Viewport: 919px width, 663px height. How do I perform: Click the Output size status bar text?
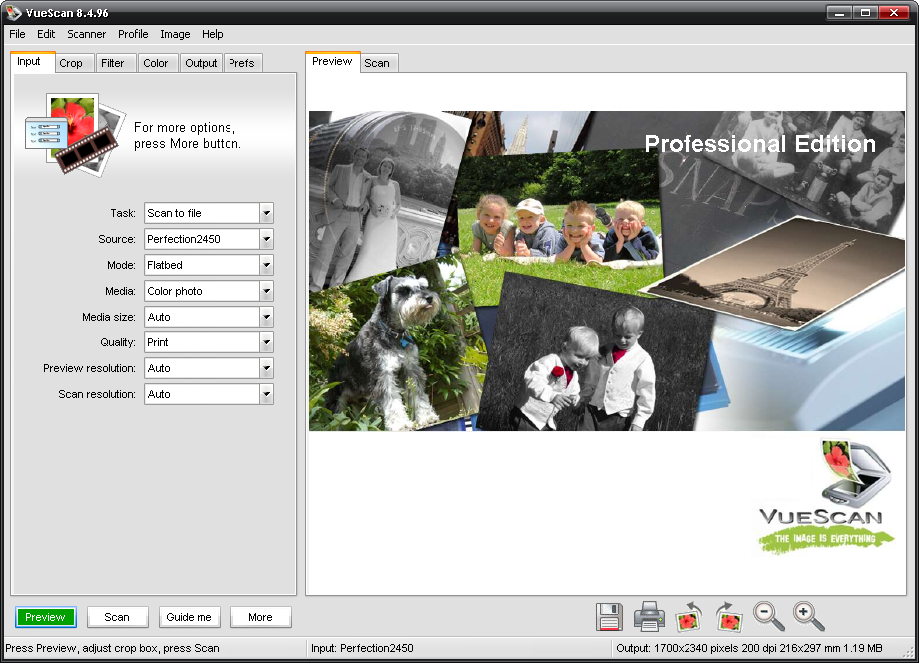click(x=749, y=648)
